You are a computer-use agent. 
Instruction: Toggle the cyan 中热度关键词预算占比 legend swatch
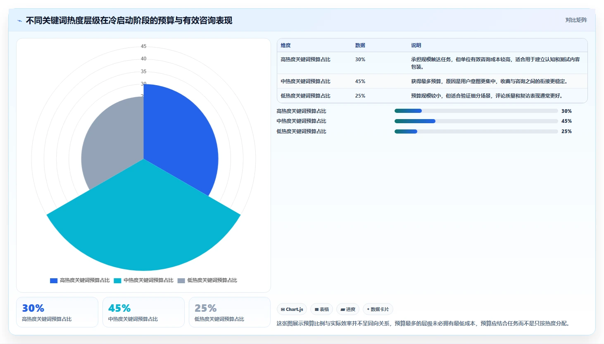117,280
